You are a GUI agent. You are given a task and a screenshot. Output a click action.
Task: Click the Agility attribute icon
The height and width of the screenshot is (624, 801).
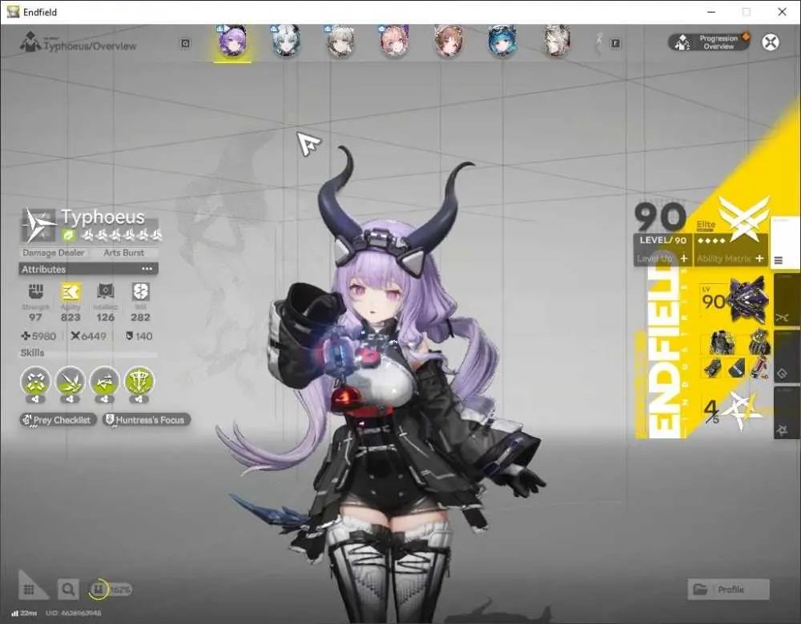click(70, 292)
